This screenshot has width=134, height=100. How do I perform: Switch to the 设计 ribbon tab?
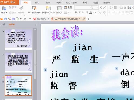click(48, 3)
